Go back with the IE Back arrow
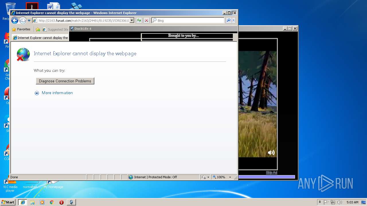The image size is (367, 206). pyautogui.click(x=15, y=20)
